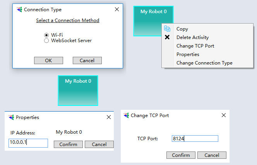This screenshot has height=165, width=257.
Task: Click the Properties dialog app icon
Action: [11, 117]
